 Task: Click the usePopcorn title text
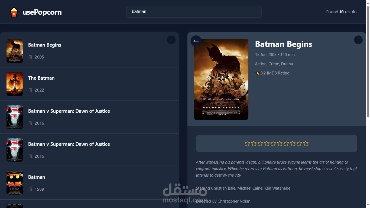pos(42,12)
